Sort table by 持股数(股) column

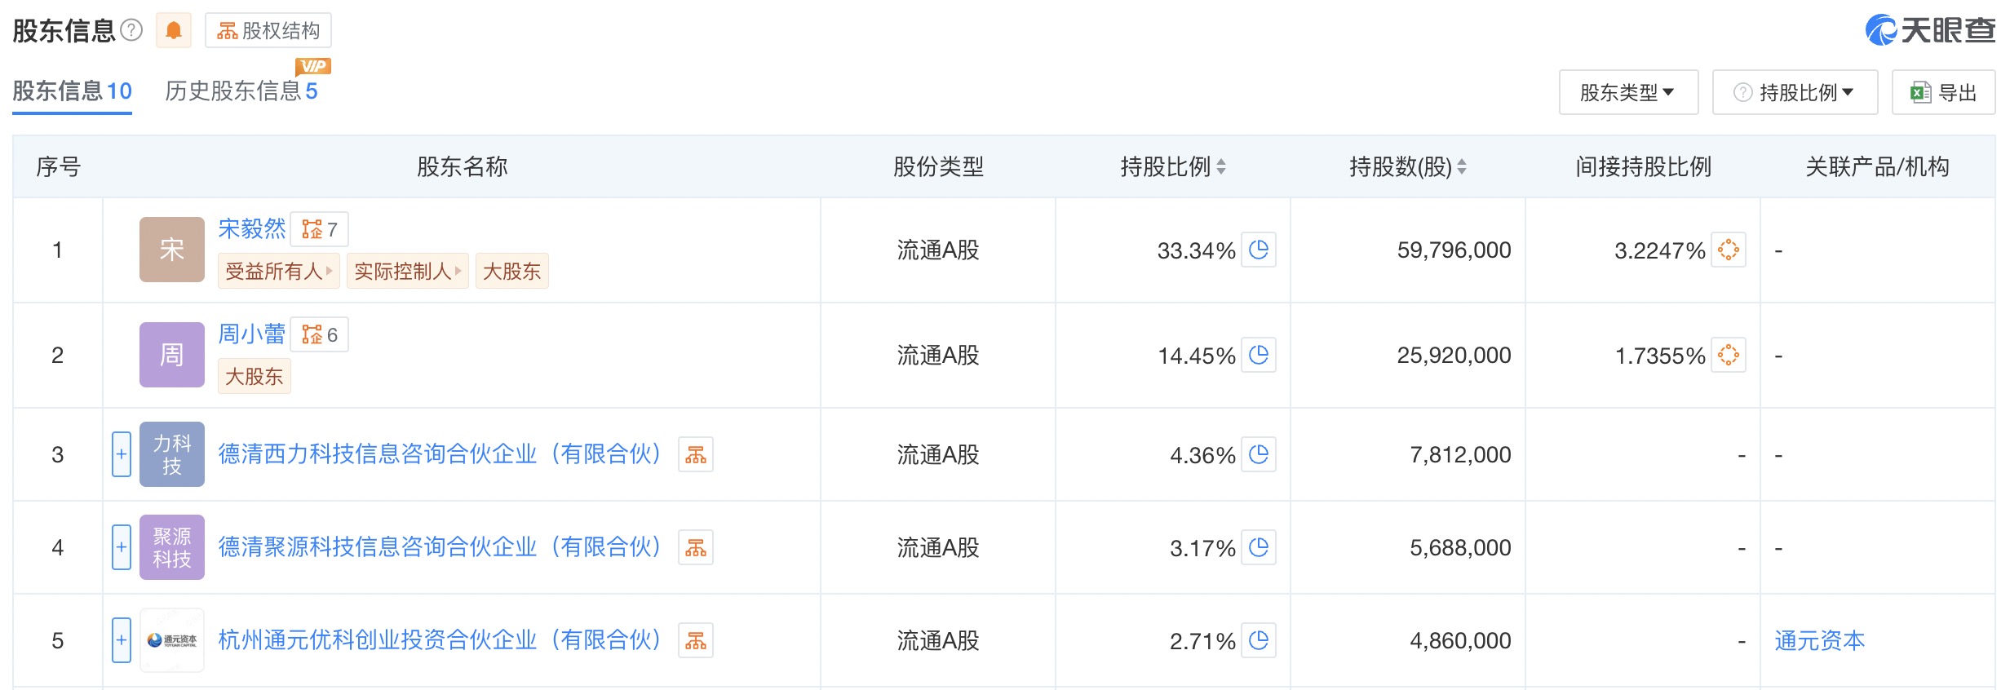(1407, 167)
